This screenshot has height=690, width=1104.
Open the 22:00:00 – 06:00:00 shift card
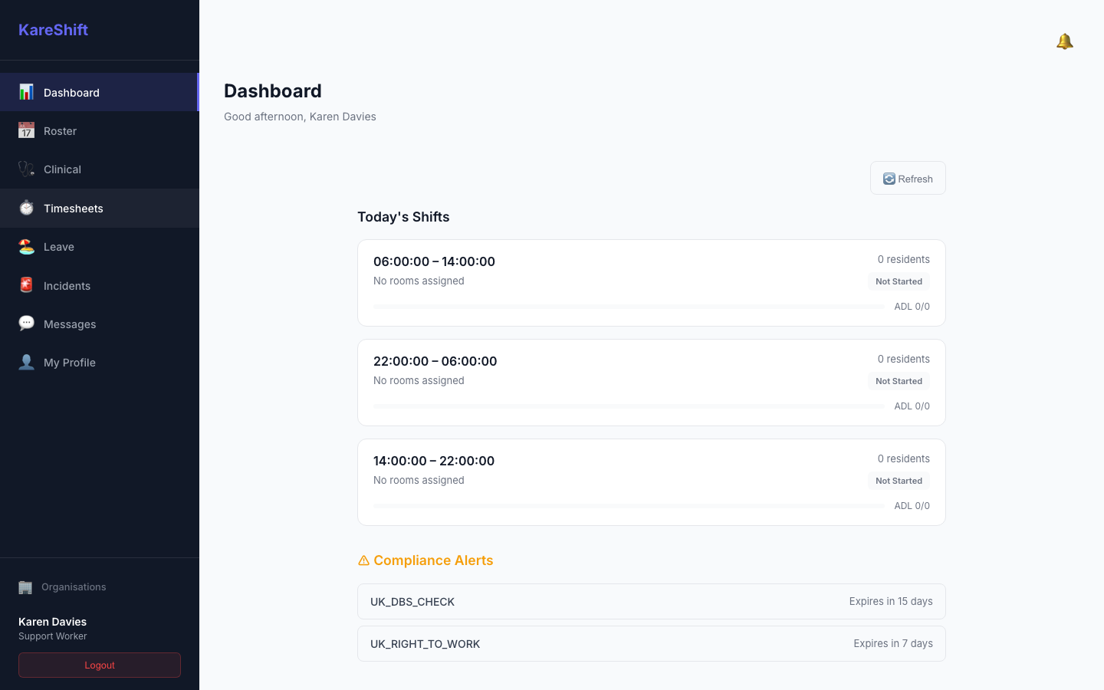coord(652,383)
